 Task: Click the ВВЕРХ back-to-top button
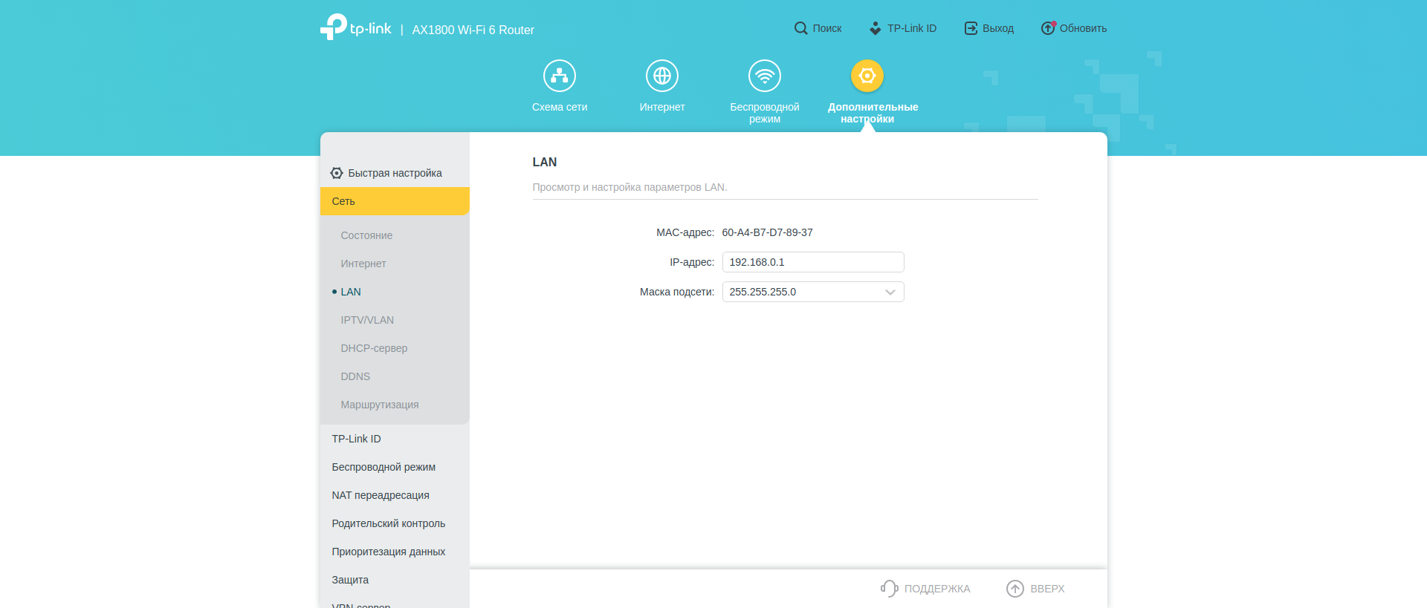point(1035,589)
